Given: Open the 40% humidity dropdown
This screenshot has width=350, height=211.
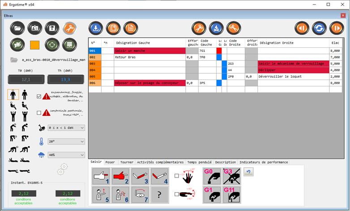Looking at the screenshot, I should point(66,155).
